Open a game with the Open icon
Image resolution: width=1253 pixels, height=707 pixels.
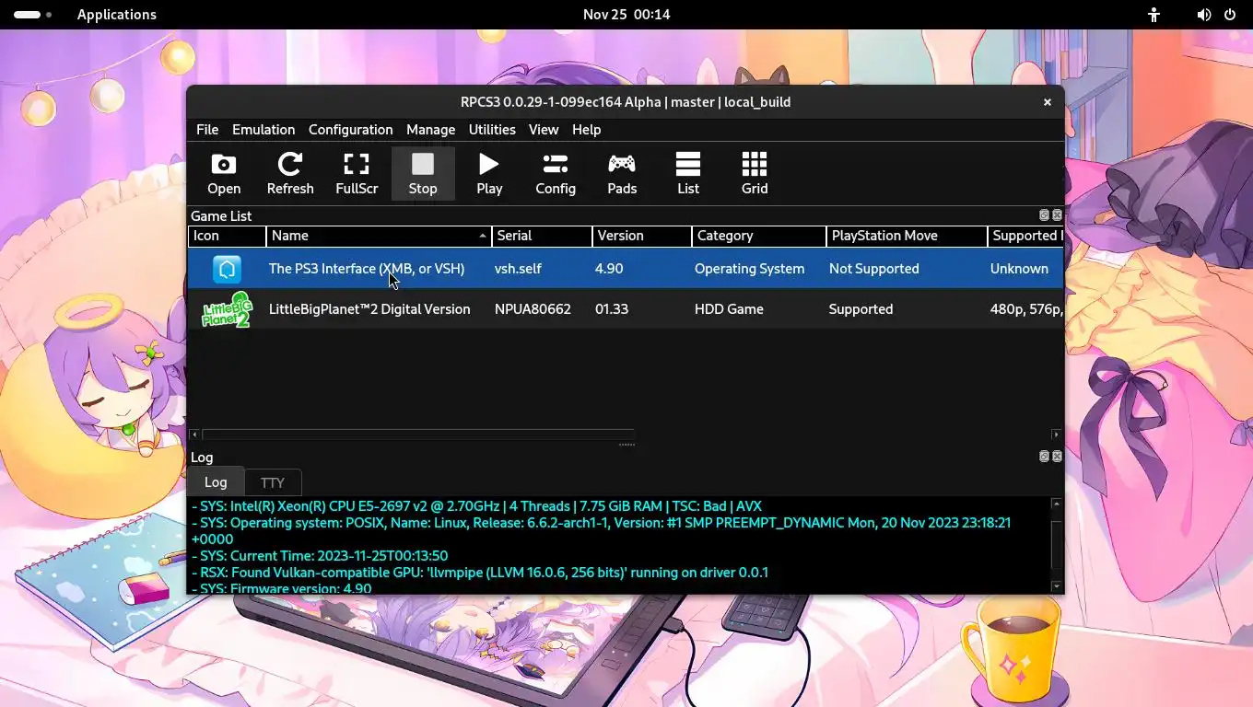coord(224,174)
